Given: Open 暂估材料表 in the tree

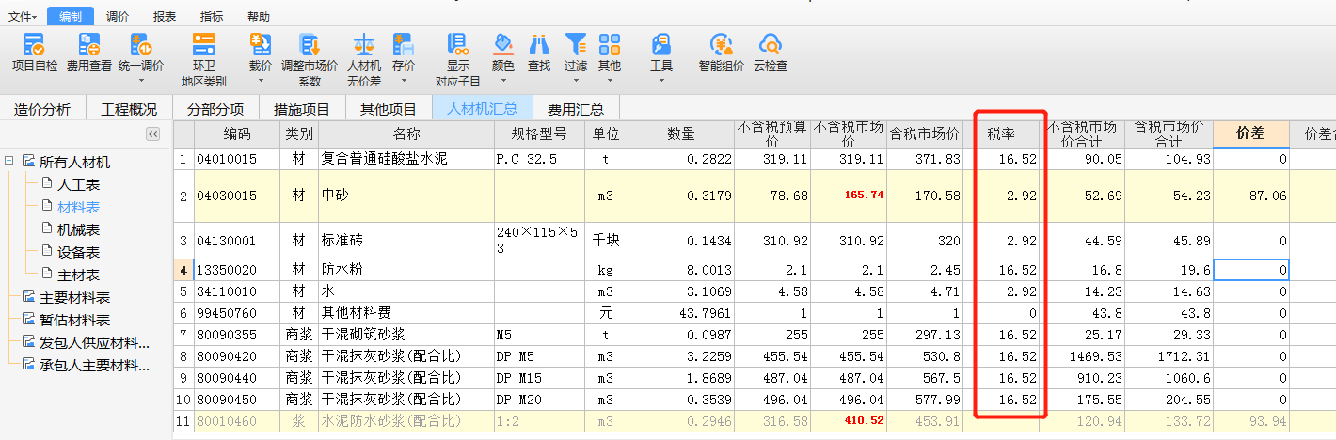Looking at the screenshot, I should click(74, 320).
